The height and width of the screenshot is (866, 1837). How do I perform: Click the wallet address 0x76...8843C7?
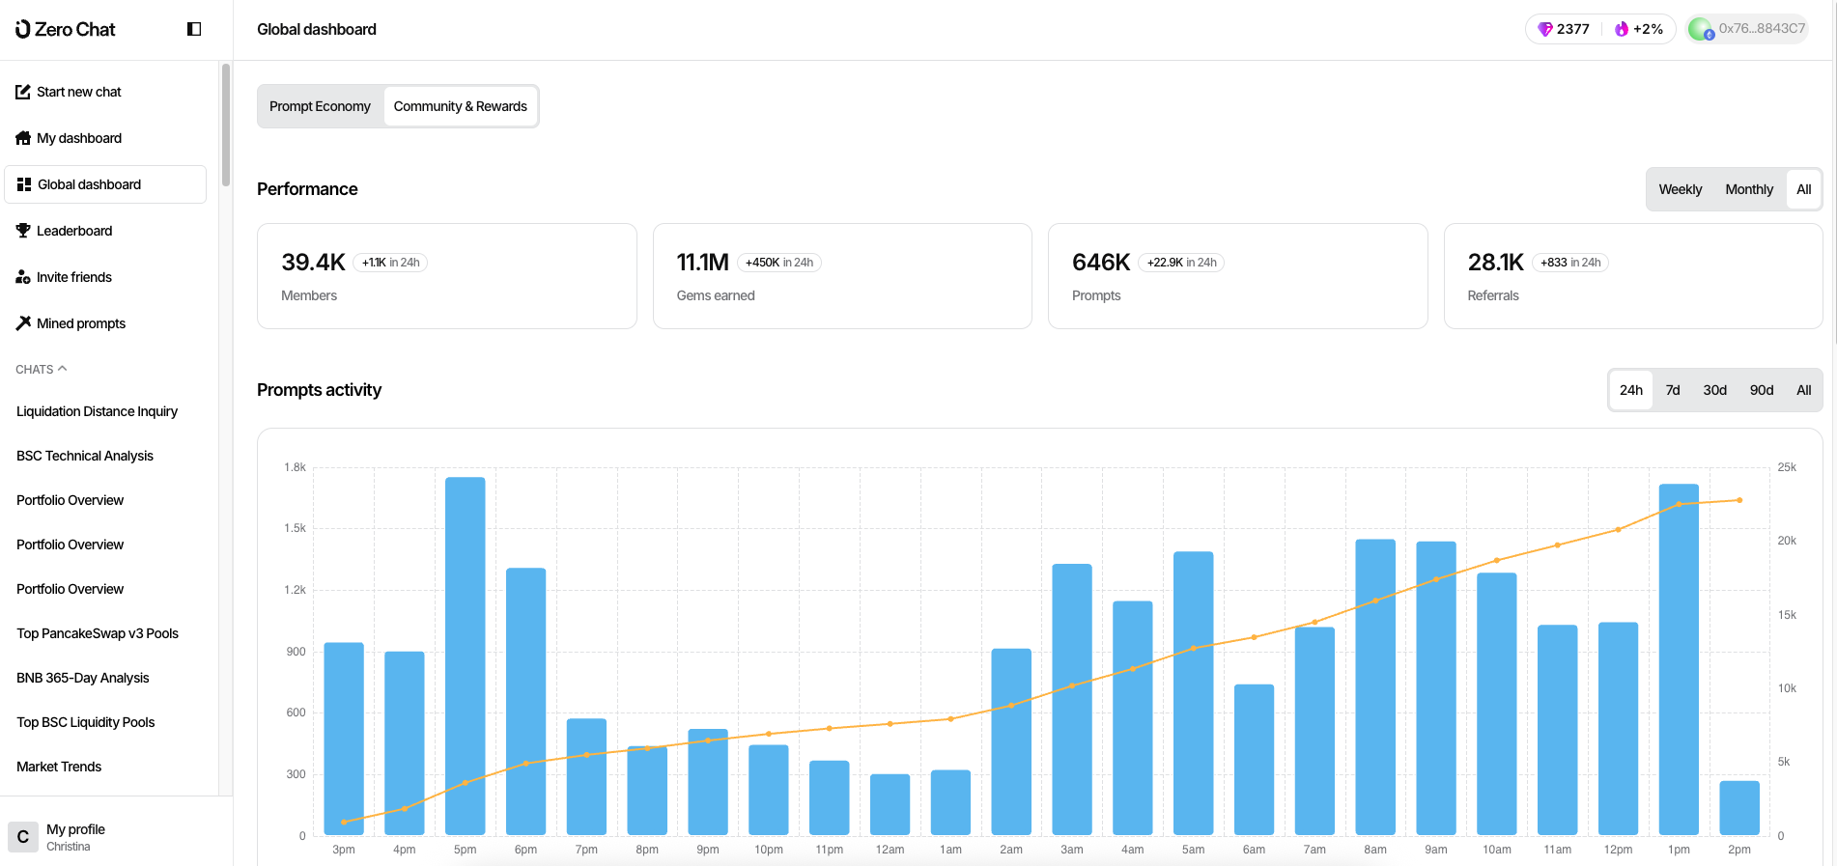pos(1762,29)
